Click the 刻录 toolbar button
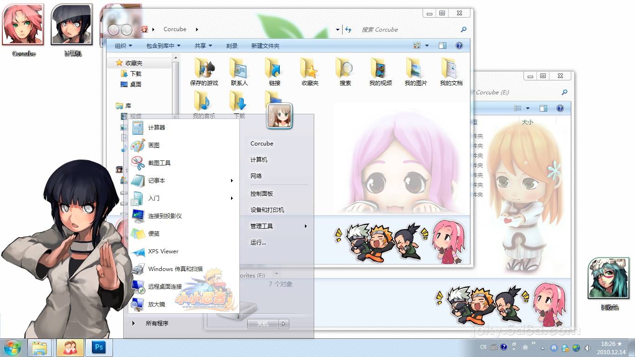The height and width of the screenshot is (357, 635). [x=232, y=46]
